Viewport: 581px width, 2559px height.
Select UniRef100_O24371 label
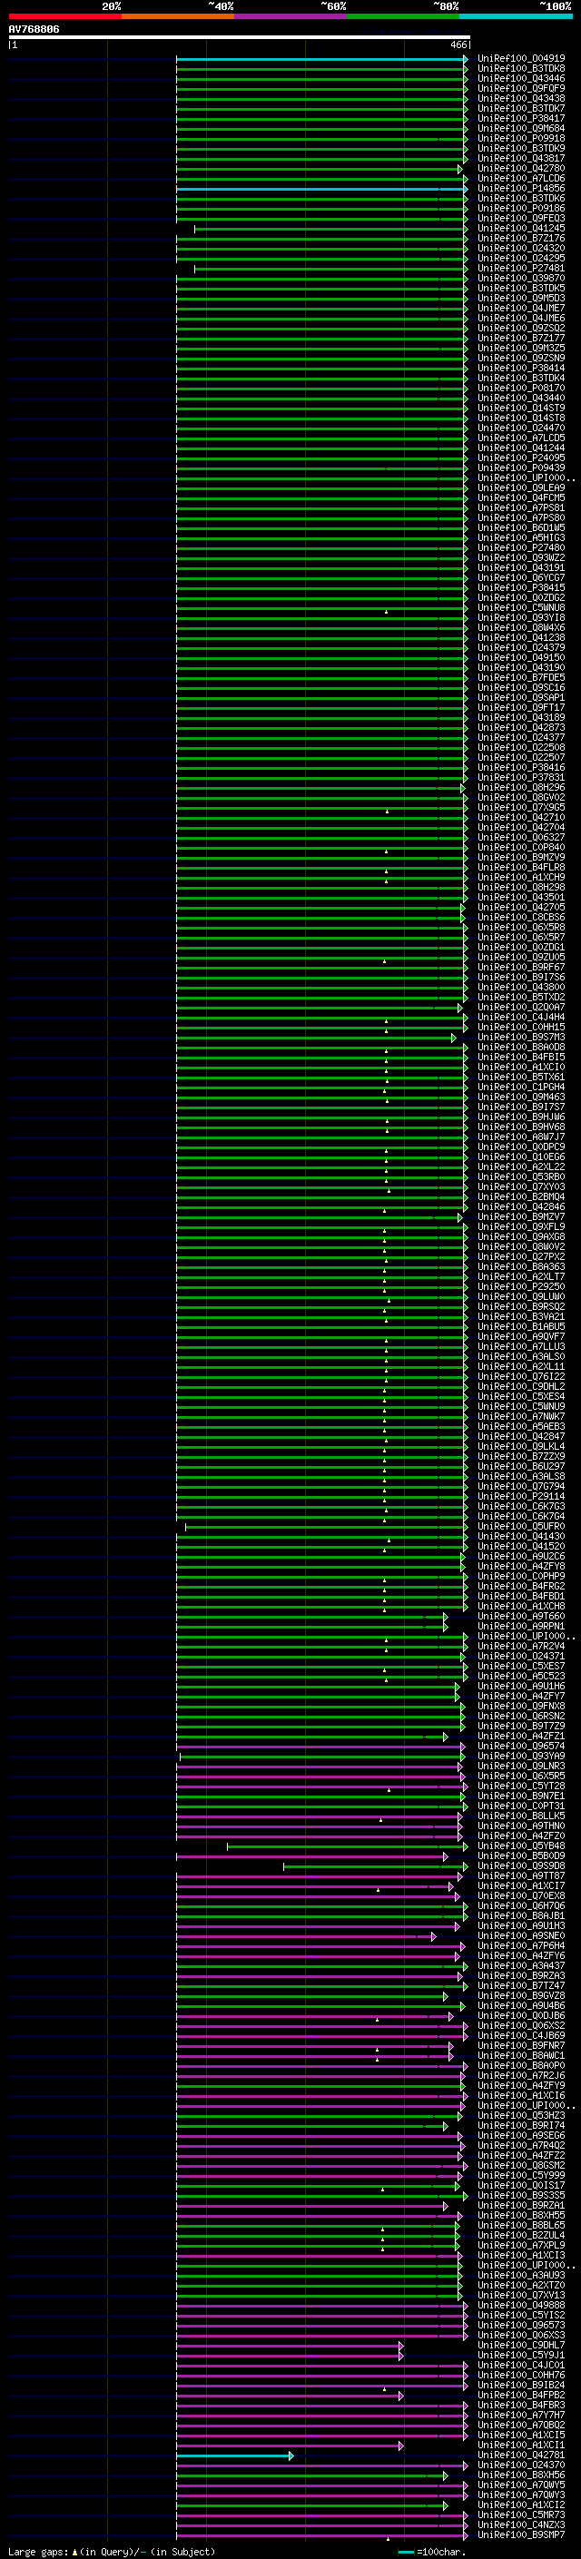coord(521,1656)
